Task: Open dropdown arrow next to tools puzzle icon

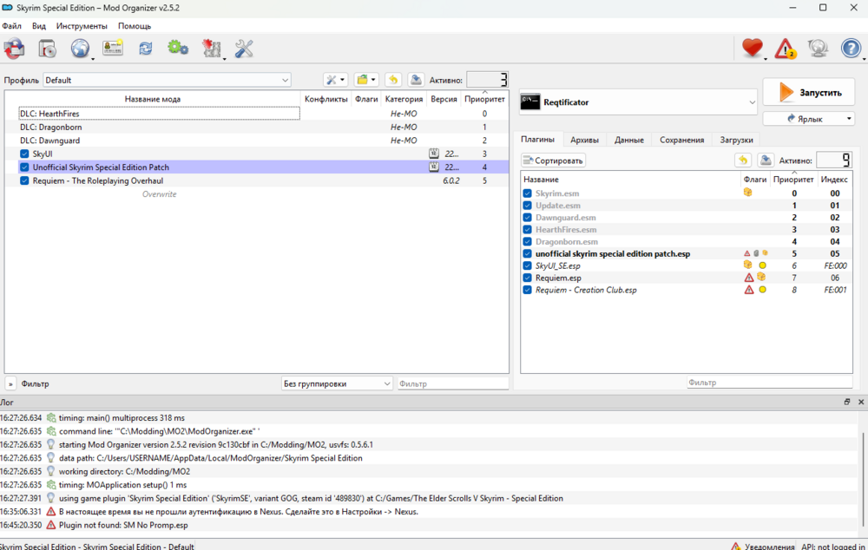Action: (x=224, y=58)
